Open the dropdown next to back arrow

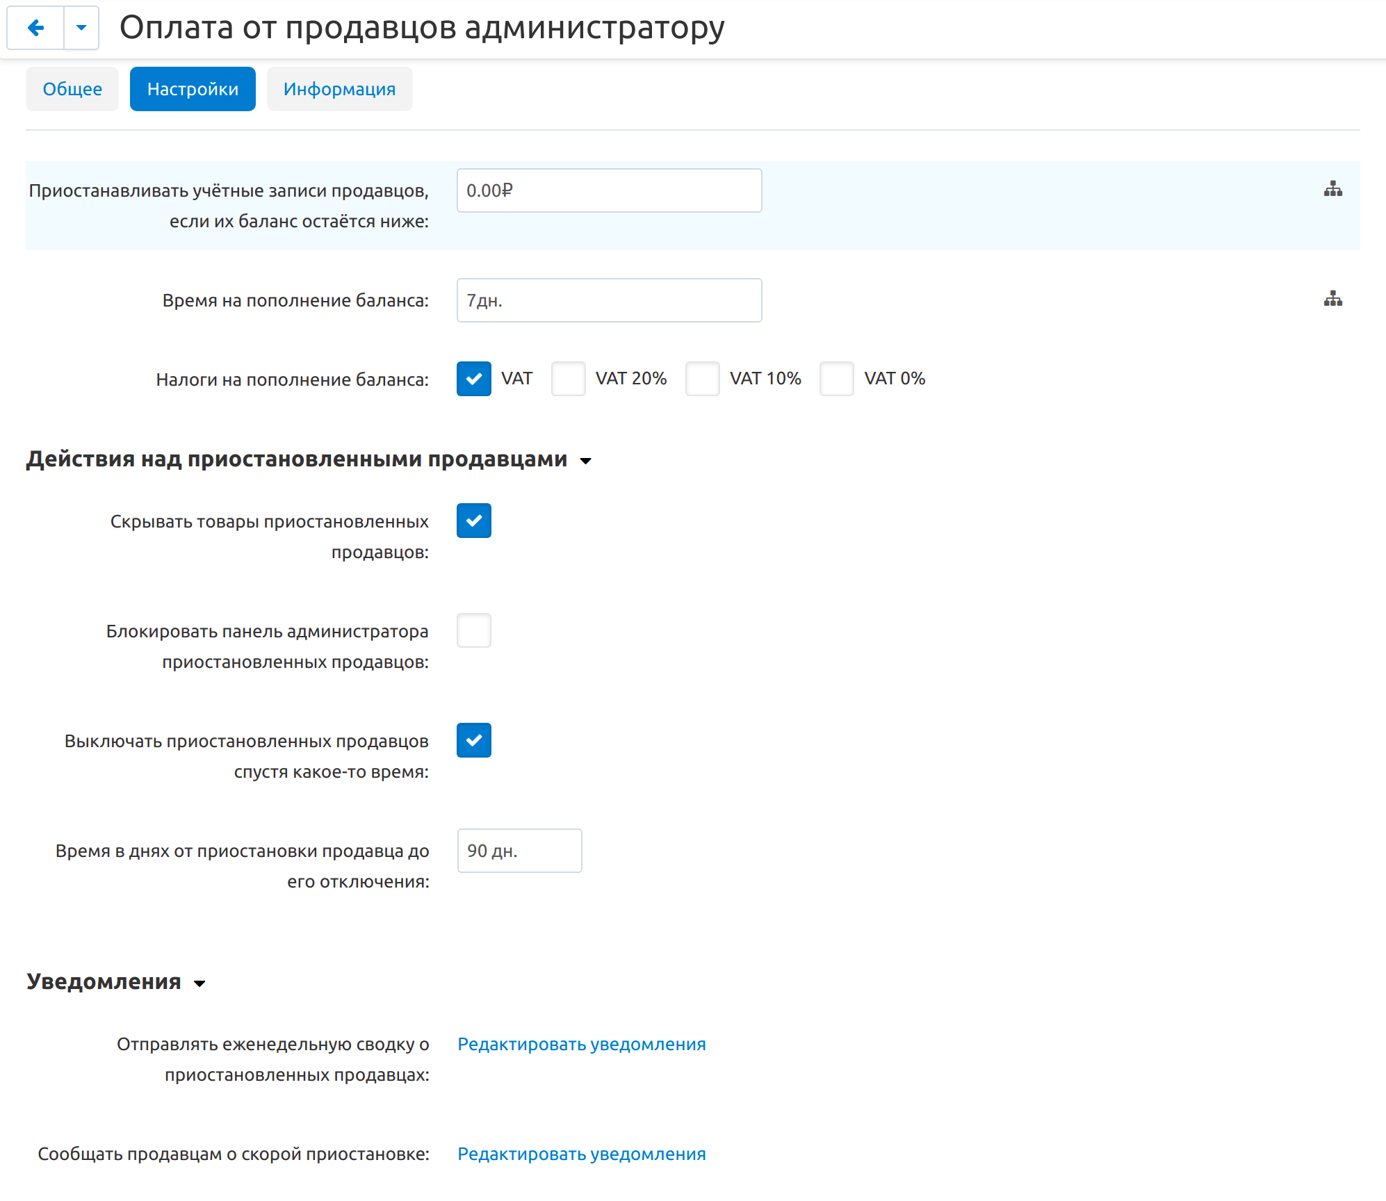[x=81, y=28]
